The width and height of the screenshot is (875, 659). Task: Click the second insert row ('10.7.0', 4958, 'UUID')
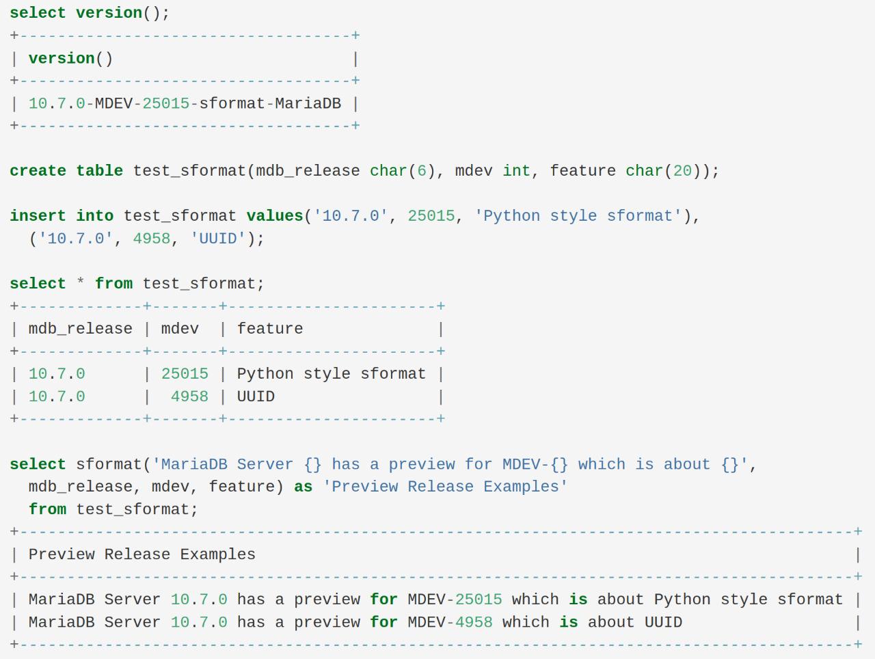pyautogui.click(x=146, y=239)
